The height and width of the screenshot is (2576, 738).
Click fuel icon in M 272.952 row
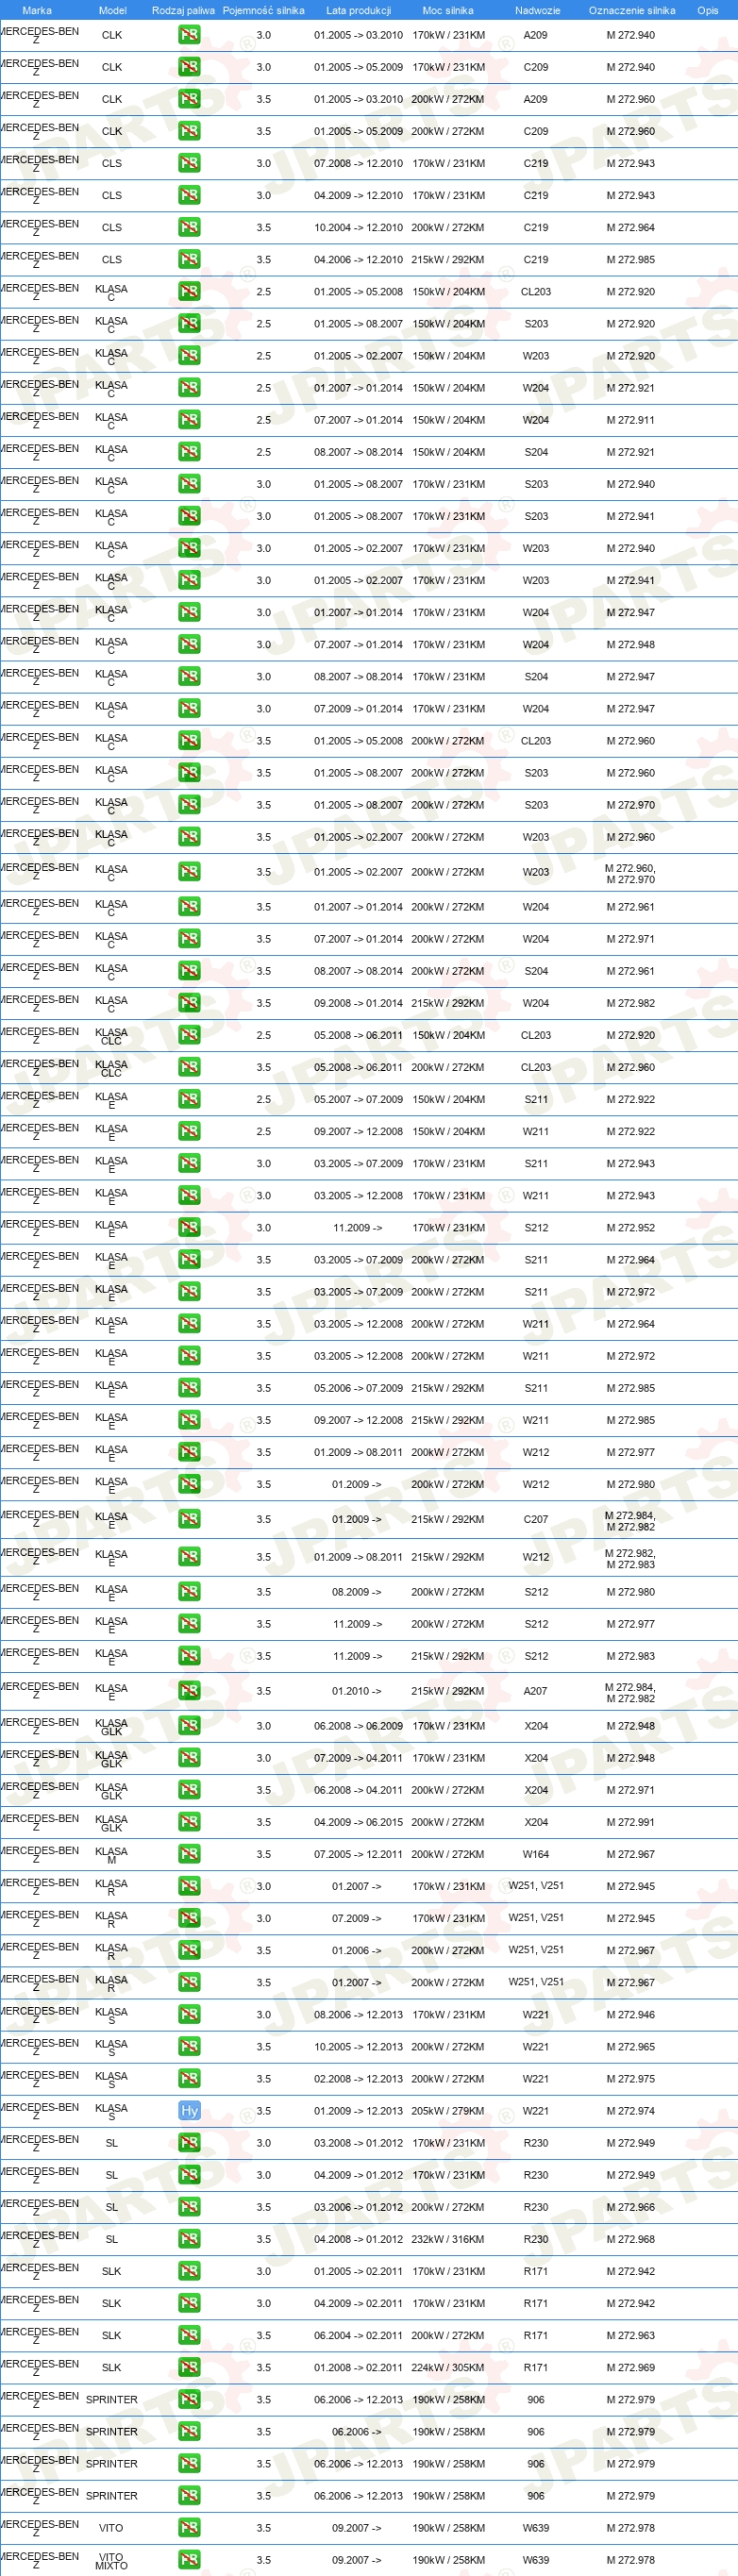189,1227
